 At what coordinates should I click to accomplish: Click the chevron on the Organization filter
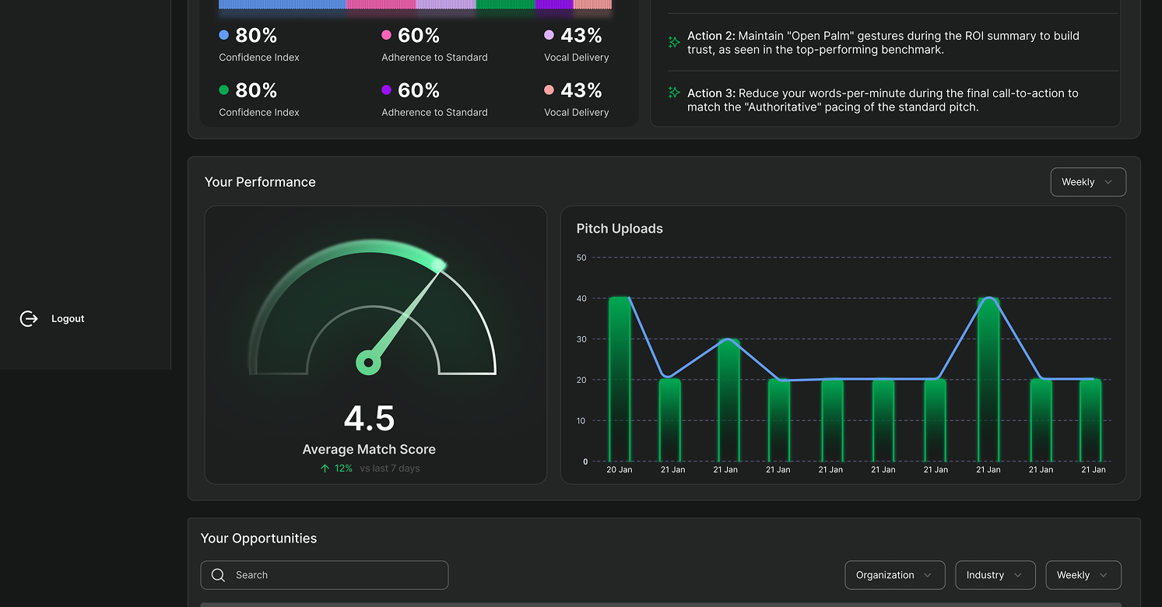926,574
